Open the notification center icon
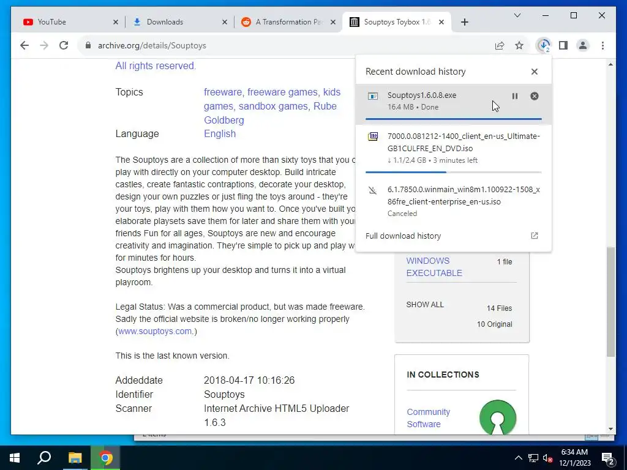 pyautogui.click(x=608, y=458)
